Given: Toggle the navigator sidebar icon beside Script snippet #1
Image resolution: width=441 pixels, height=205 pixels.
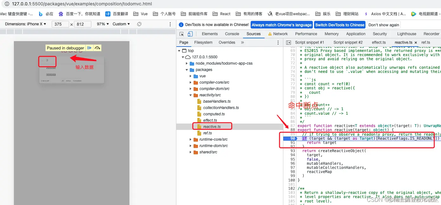Looking at the screenshot, I should [288, 42].
